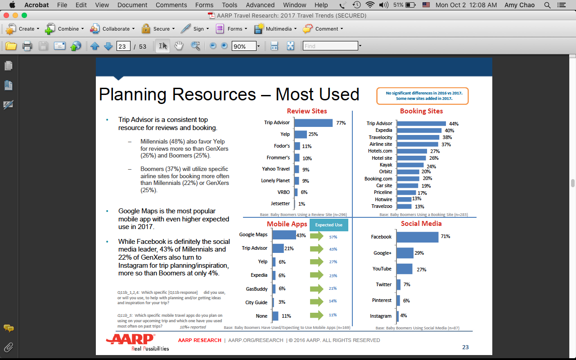Click the fit one full page icon
Viewport: 576px width, 360px height.
point(290,46)
